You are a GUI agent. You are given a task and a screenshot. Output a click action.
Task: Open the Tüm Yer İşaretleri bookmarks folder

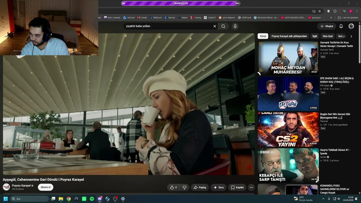pyautogui.click(x=348, y=17)
